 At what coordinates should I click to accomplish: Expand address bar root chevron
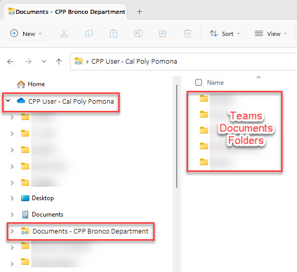pos(87,62)
